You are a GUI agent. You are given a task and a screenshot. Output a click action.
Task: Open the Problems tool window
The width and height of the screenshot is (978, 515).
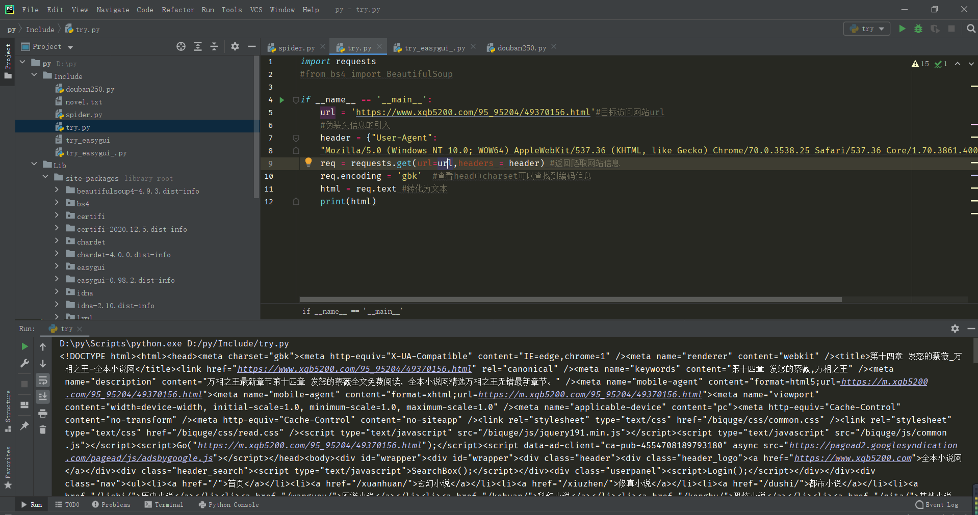(111, 505)
